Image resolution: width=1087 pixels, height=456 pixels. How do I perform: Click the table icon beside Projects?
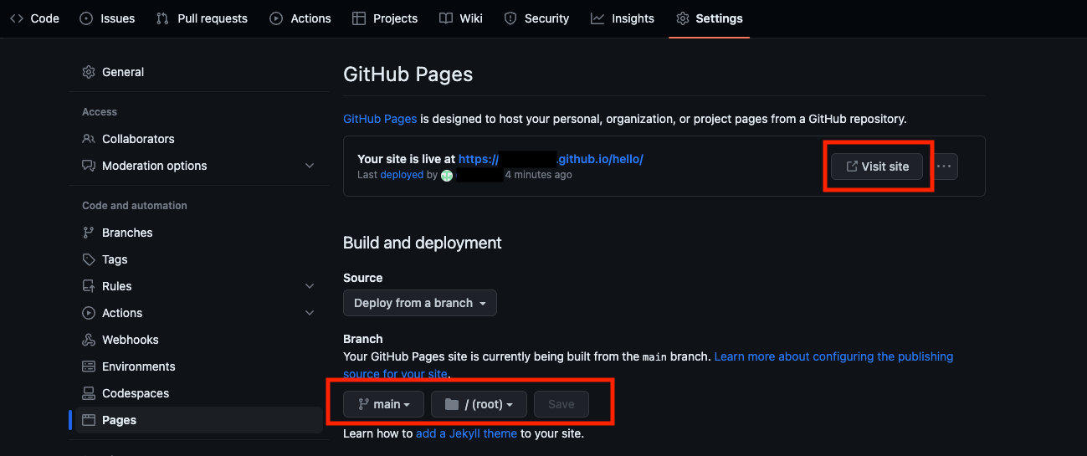(359, 18)
